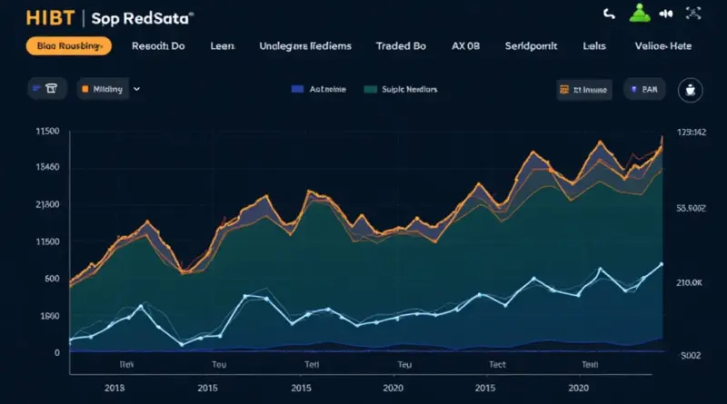
Task: Click the orange Blaa Rousbing button
Action: tap(68, 46)
